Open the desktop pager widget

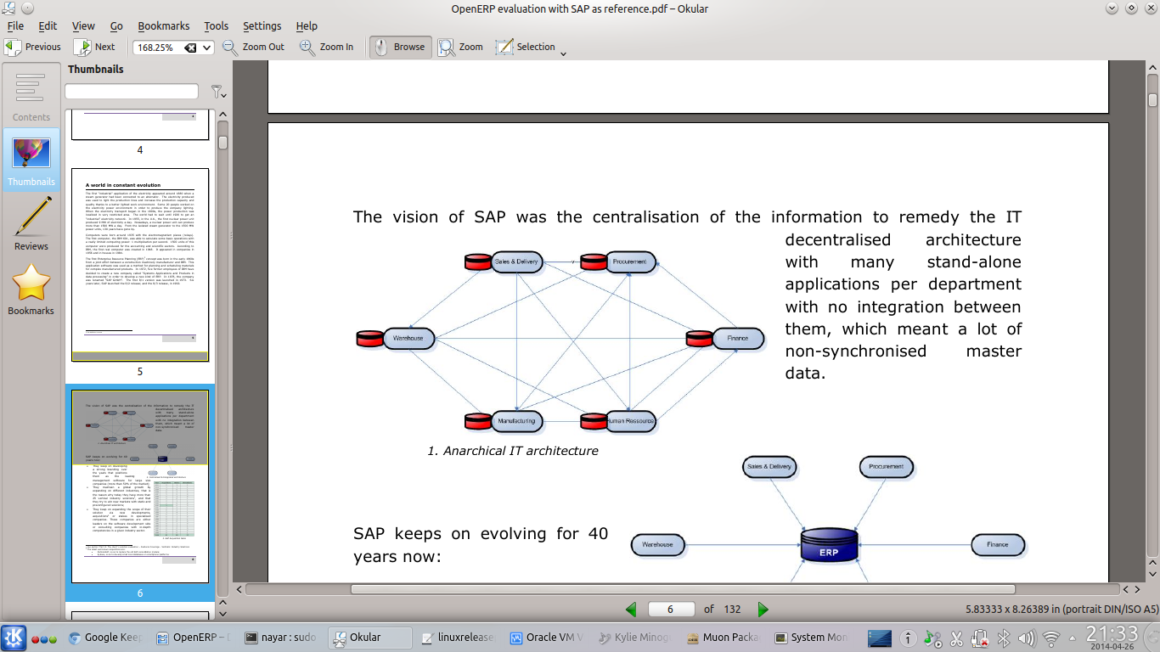point(879,638)
